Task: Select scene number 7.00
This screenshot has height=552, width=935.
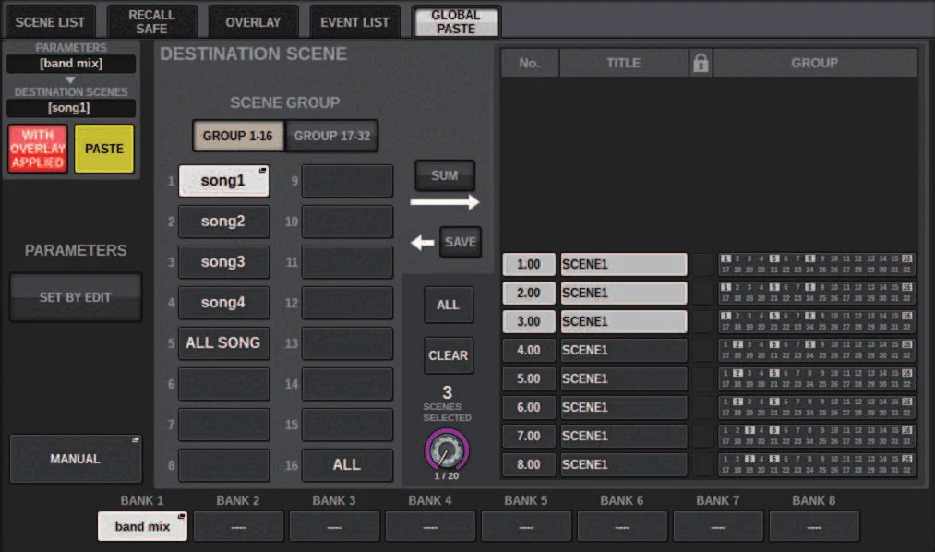Action: 528,436
